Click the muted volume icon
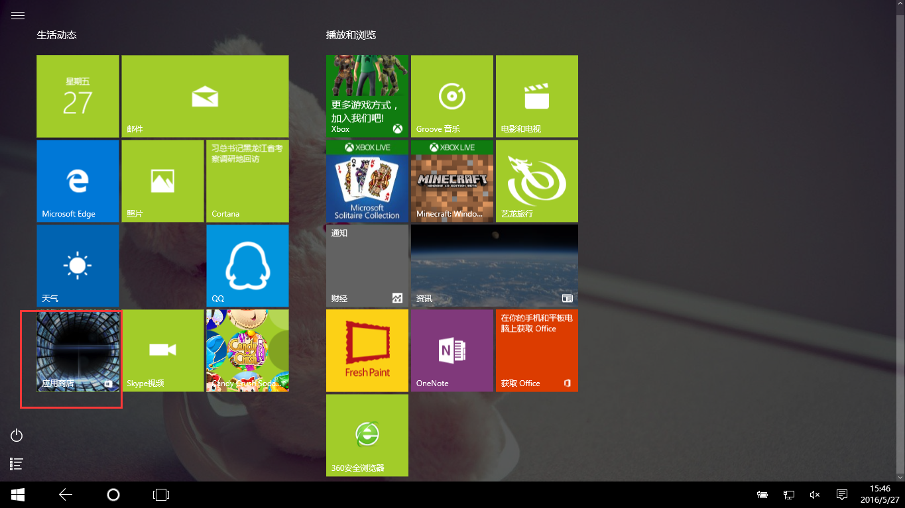The width and height of the screenshot is (905, 508). point(815,495)
